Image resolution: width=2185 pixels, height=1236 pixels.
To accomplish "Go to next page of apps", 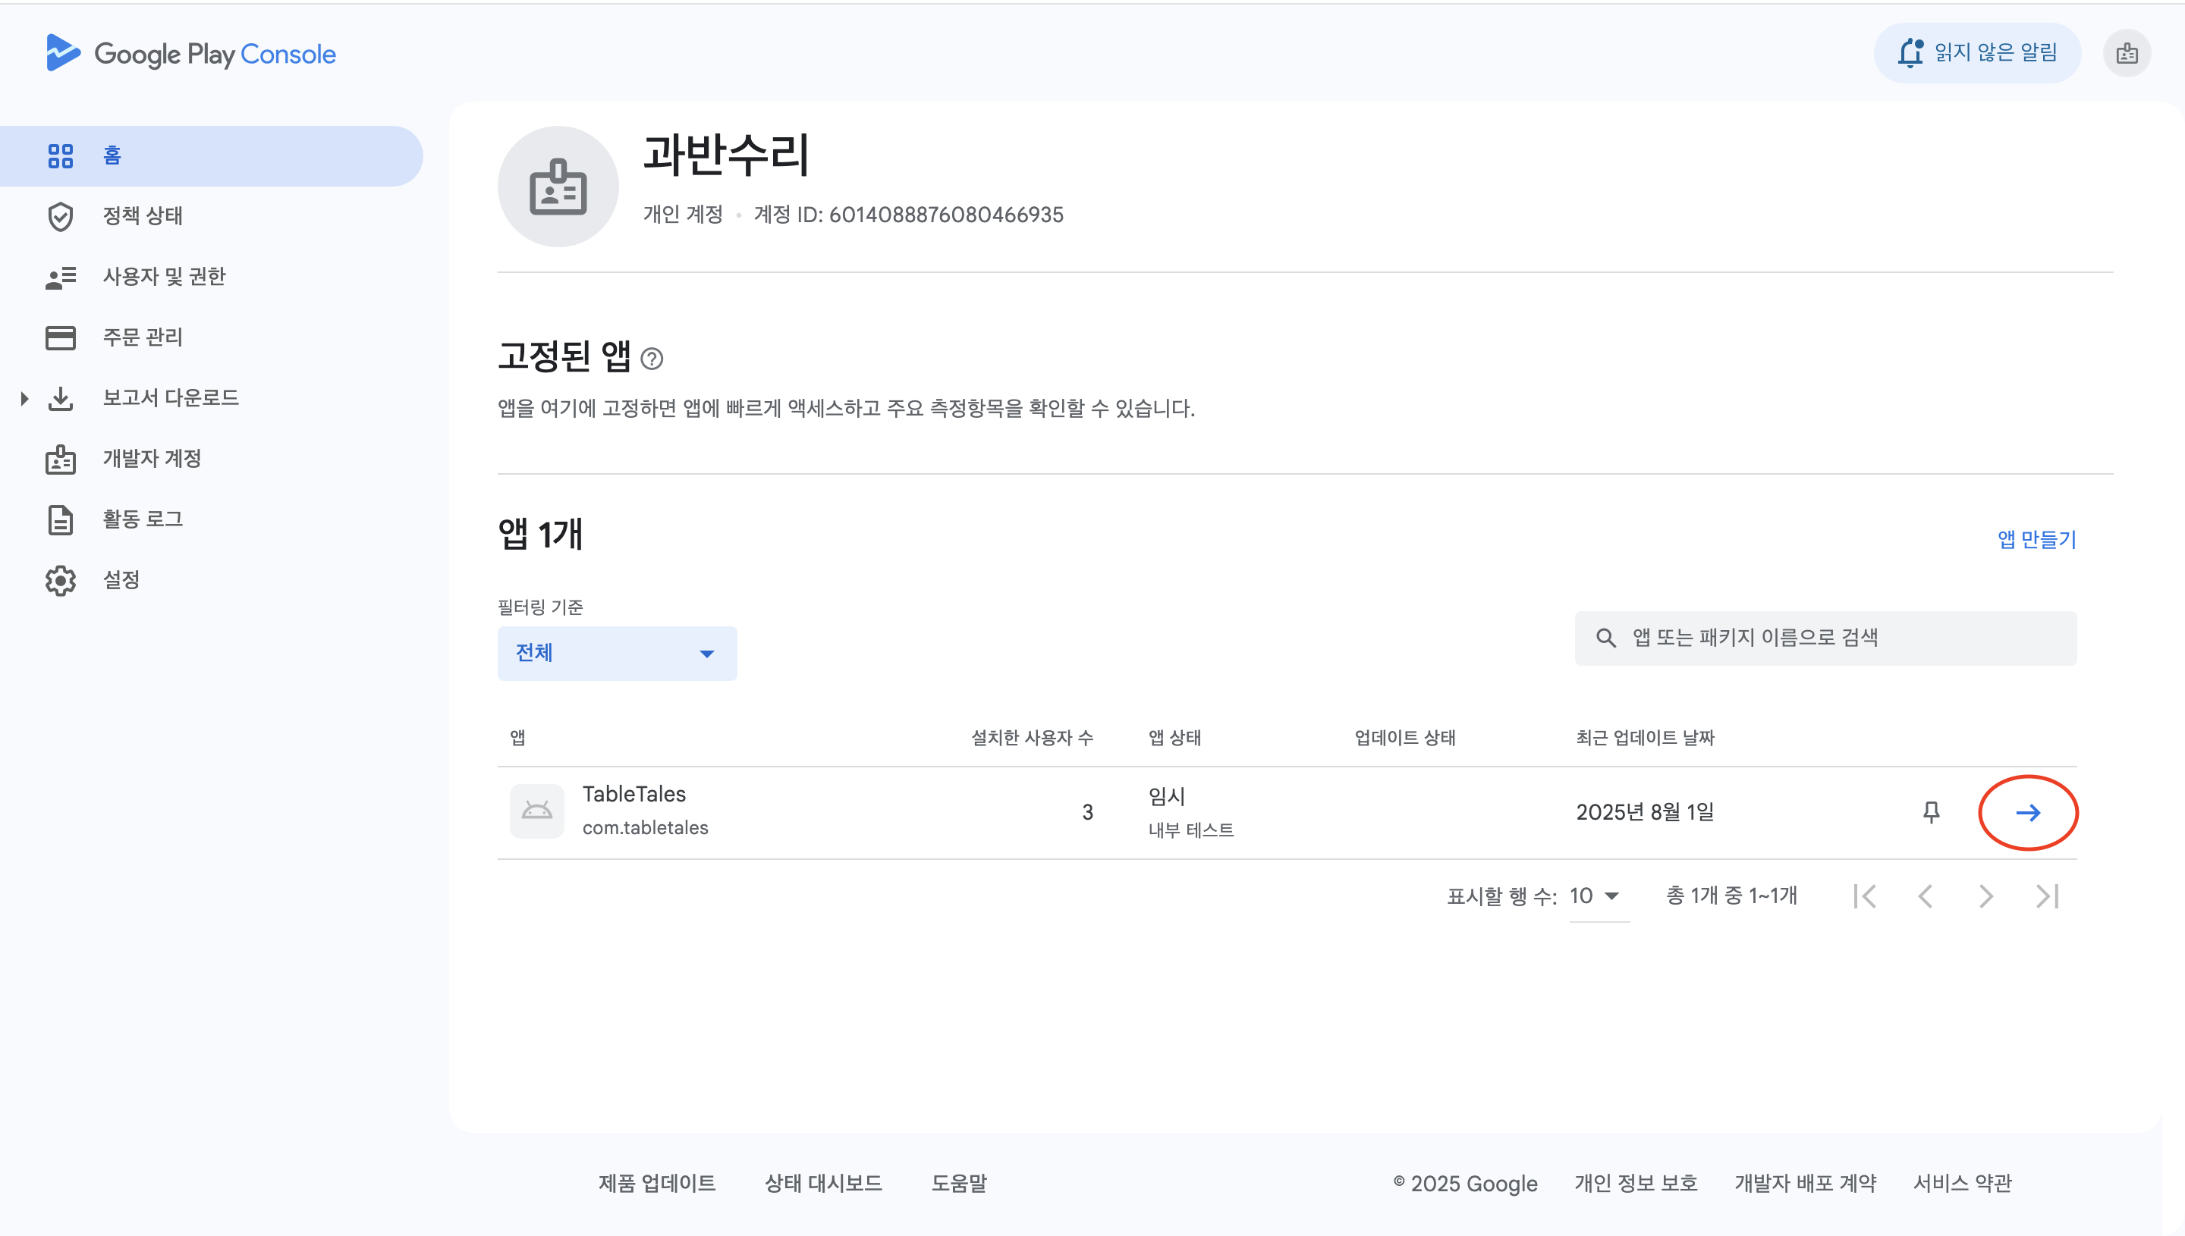I will 1985,896.
